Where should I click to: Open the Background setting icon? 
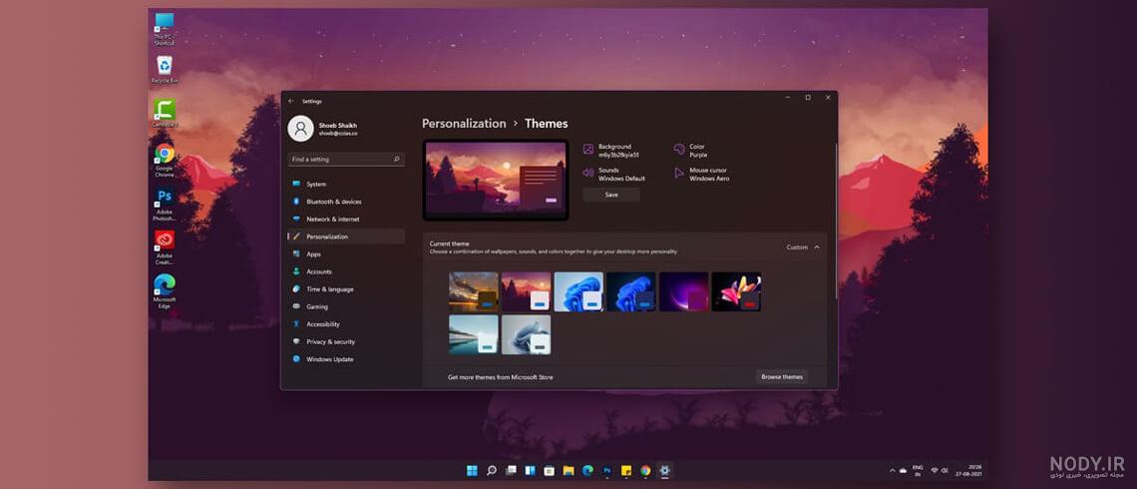(x=588, y=150)
